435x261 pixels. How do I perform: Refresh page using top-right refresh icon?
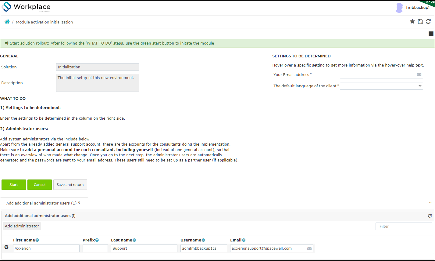click(x=428, y=21)
